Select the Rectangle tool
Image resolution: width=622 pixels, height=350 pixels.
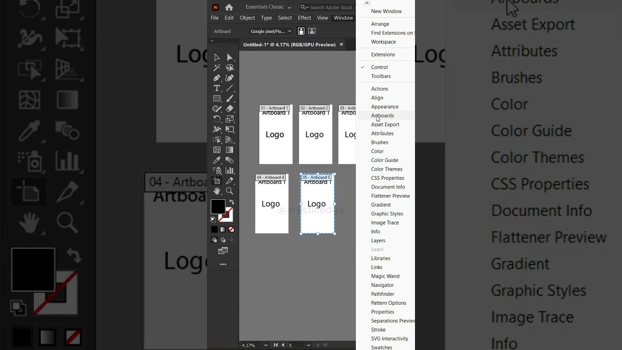point(217,98)
